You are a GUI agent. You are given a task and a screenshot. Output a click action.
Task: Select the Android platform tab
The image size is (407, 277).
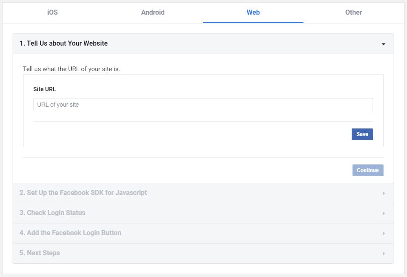click(x=153, y=13)
